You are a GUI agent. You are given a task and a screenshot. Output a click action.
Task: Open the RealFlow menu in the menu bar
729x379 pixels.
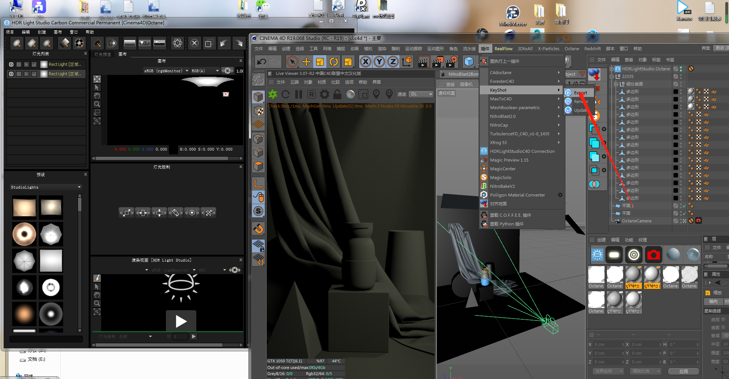503,48
